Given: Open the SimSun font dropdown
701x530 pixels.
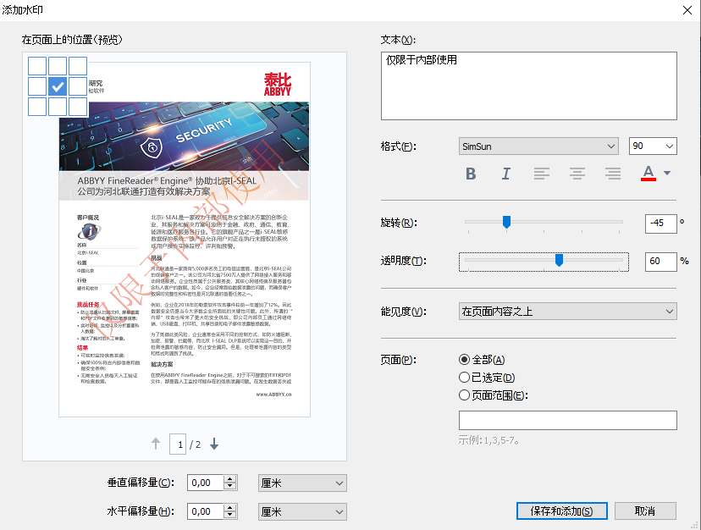Looking at the screenshot, I should pos(538,146).
